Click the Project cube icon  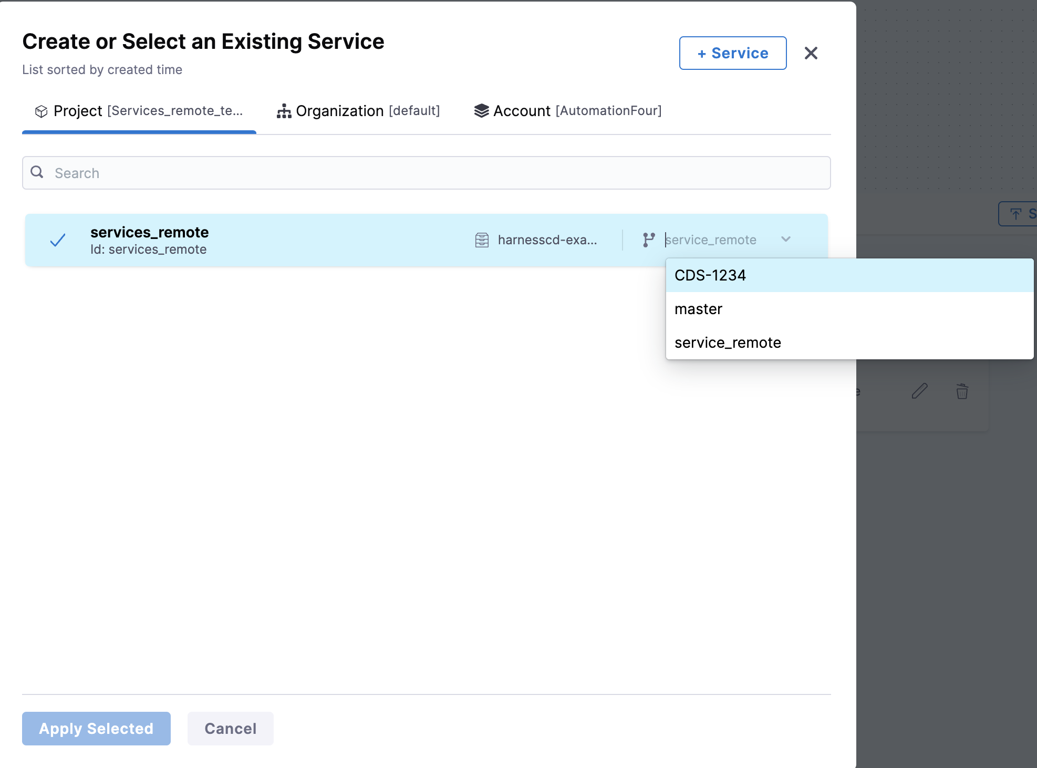(41, 111)
